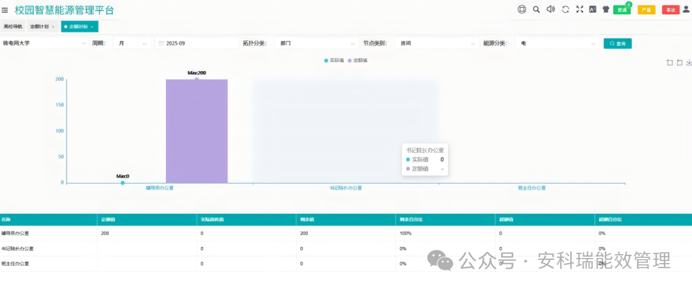Open the 周期 period dropdown showing 月

[133, 43]
